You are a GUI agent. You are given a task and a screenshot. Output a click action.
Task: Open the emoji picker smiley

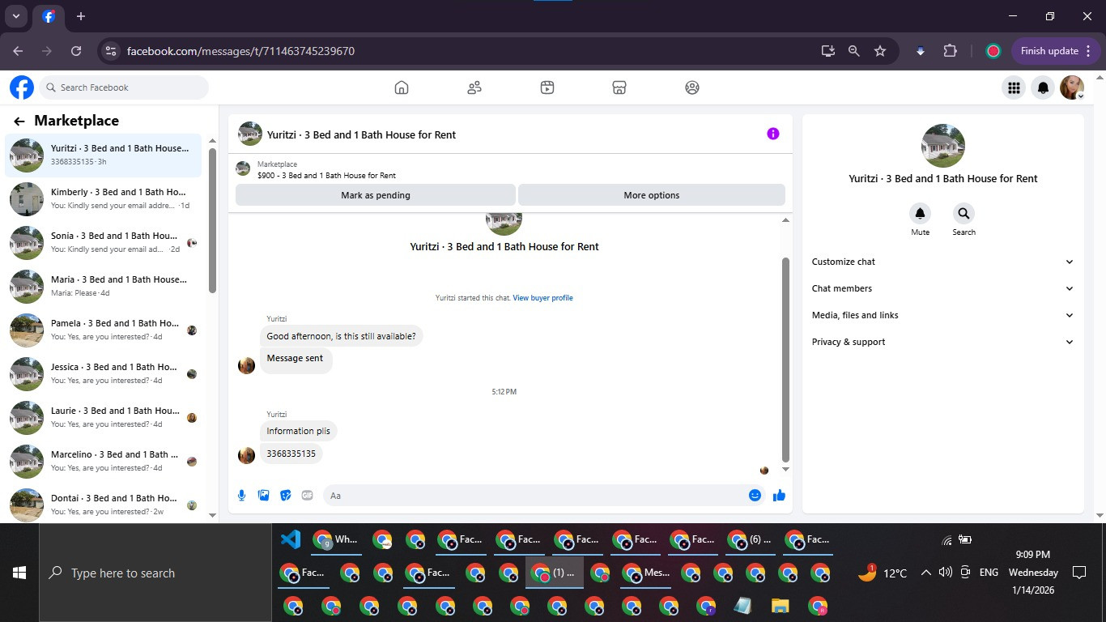pos(755,496)
